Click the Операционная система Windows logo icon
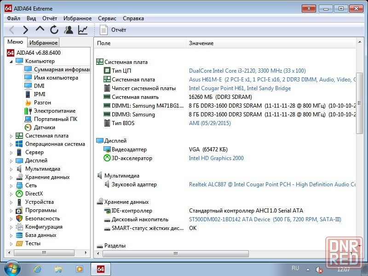This screenshot has height=276, width=368. pyautogui.click(x=19, y=144)
